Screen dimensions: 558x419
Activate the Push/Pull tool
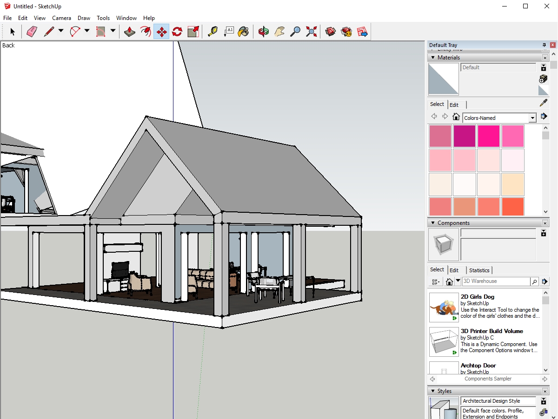coord(130,32)
